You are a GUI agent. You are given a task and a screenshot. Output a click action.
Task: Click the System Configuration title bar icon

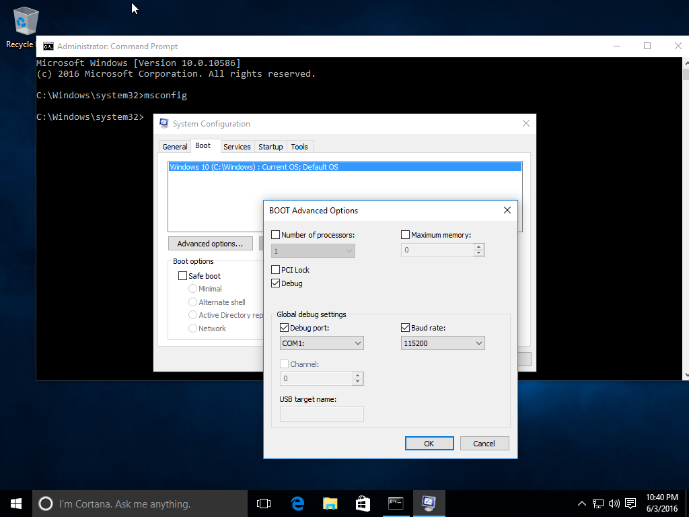(164, 124)
